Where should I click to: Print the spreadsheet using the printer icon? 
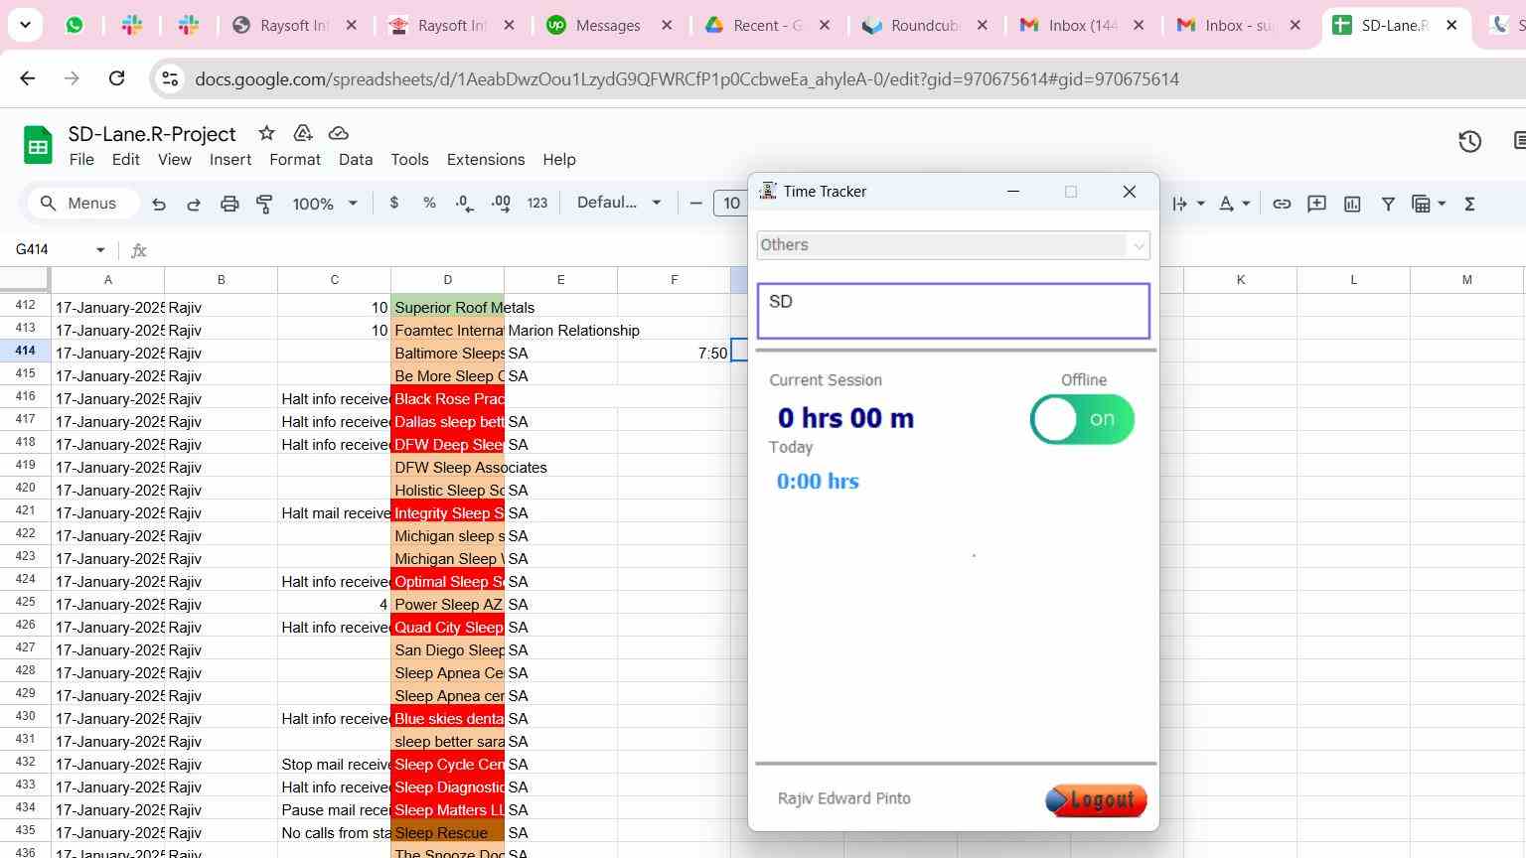[x=229, y=204]
